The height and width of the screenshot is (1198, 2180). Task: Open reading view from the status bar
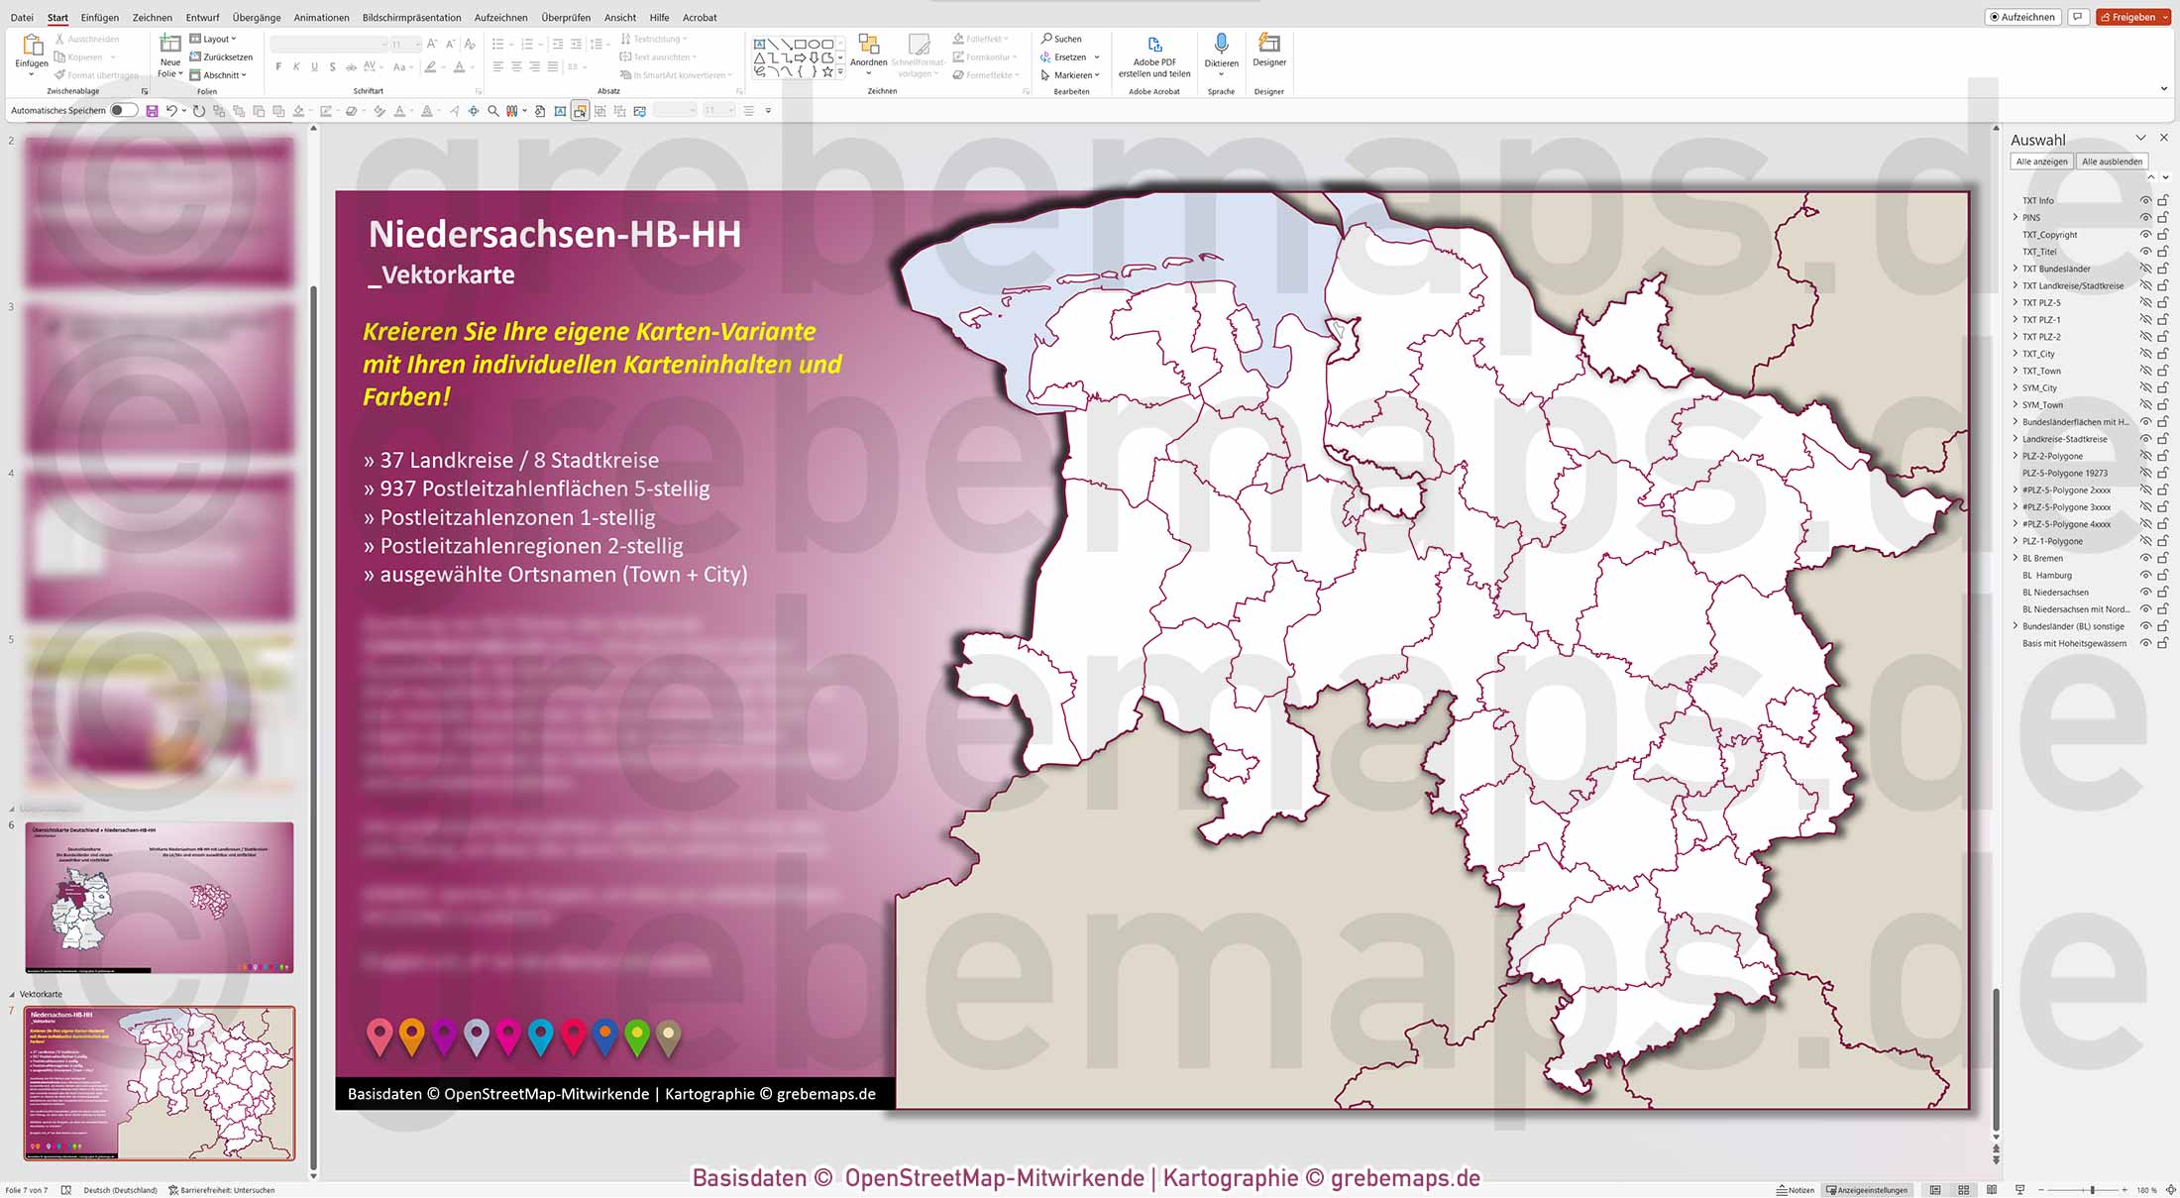tap(1992, 1189)
